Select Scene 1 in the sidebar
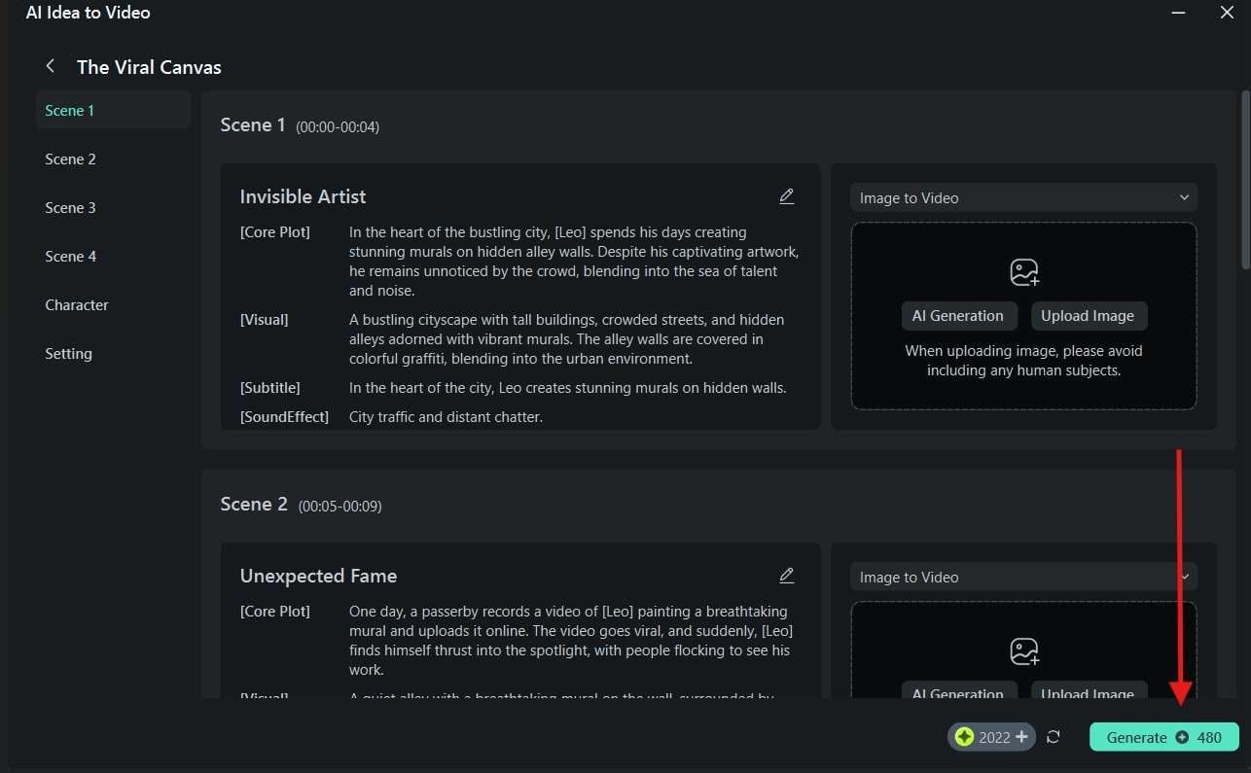 tap(70, 111)
